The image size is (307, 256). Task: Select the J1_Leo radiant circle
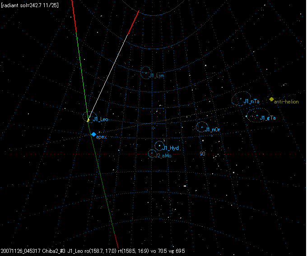click(x=90, y=117)
